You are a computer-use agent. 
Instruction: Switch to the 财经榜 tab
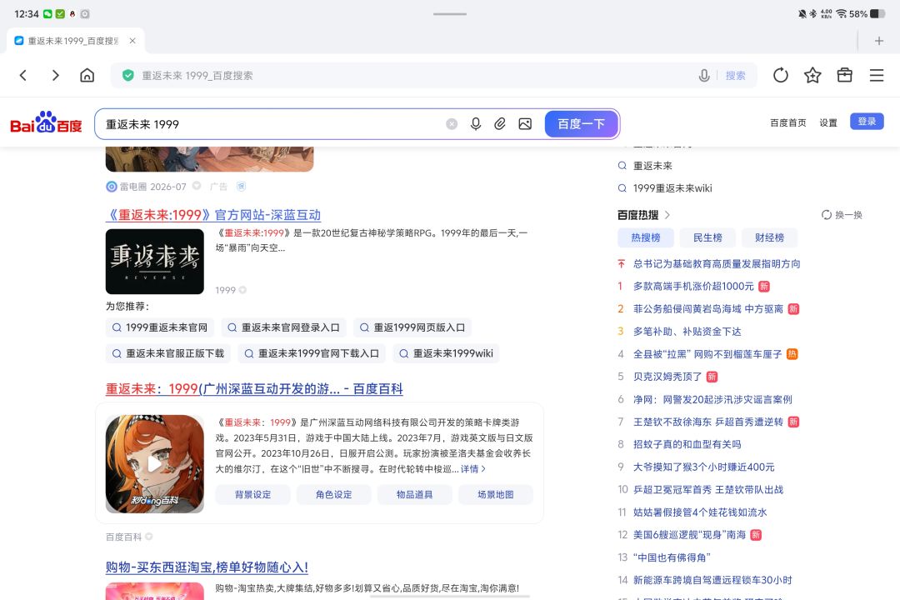[769, 237]
